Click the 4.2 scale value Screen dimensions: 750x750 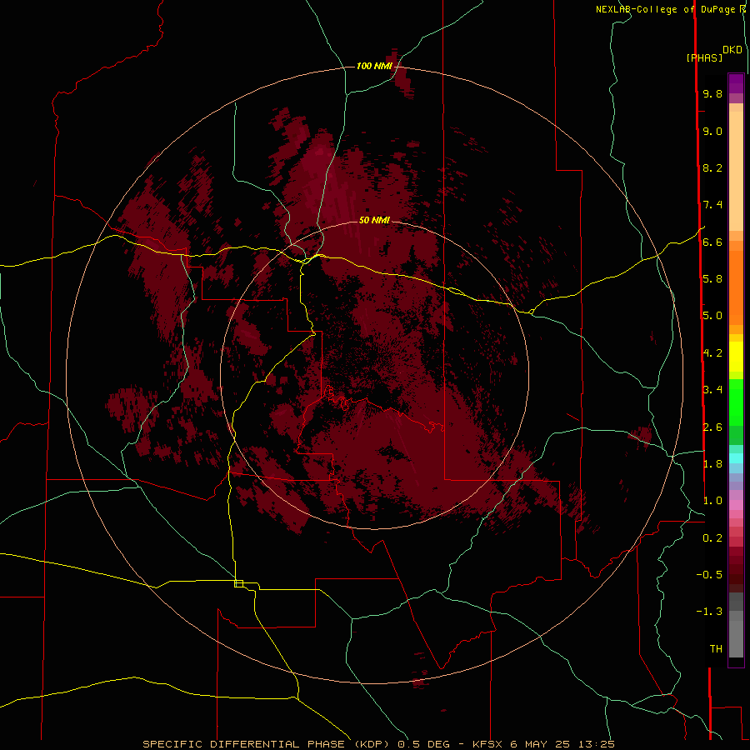click(712, 353)
